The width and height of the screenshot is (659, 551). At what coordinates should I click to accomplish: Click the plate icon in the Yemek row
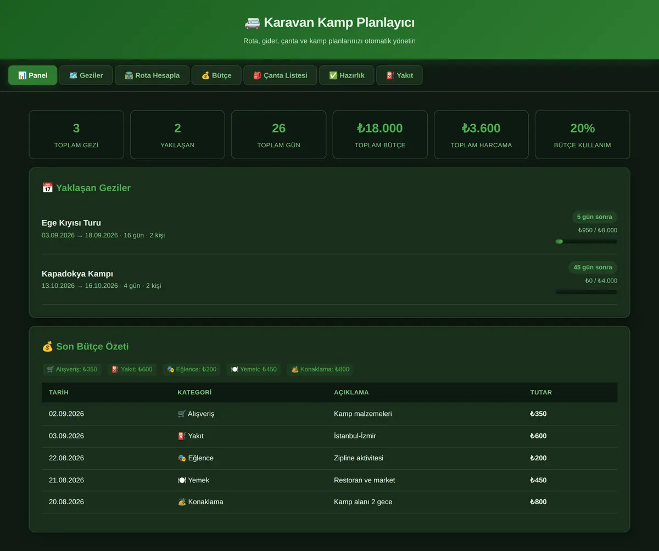click(182, 480)
